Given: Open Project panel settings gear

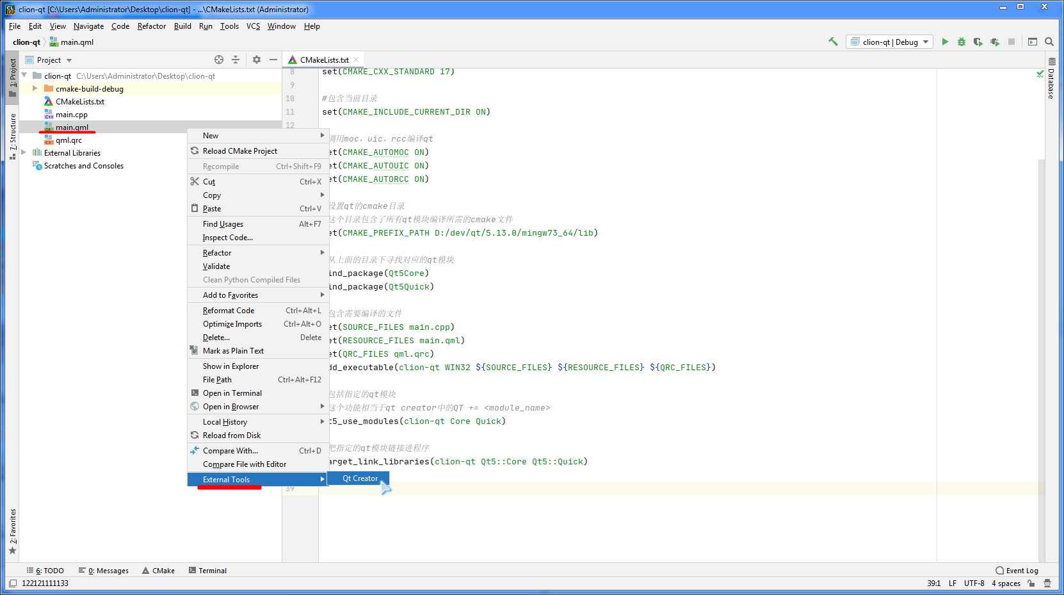Looking at the screenshot, I should click(x=257, y=60).
